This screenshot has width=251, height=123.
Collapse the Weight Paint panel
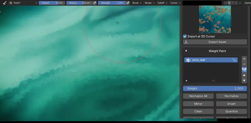click(186, 51)
